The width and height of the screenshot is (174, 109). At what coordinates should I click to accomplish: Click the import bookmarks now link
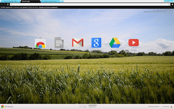point(48,7)
